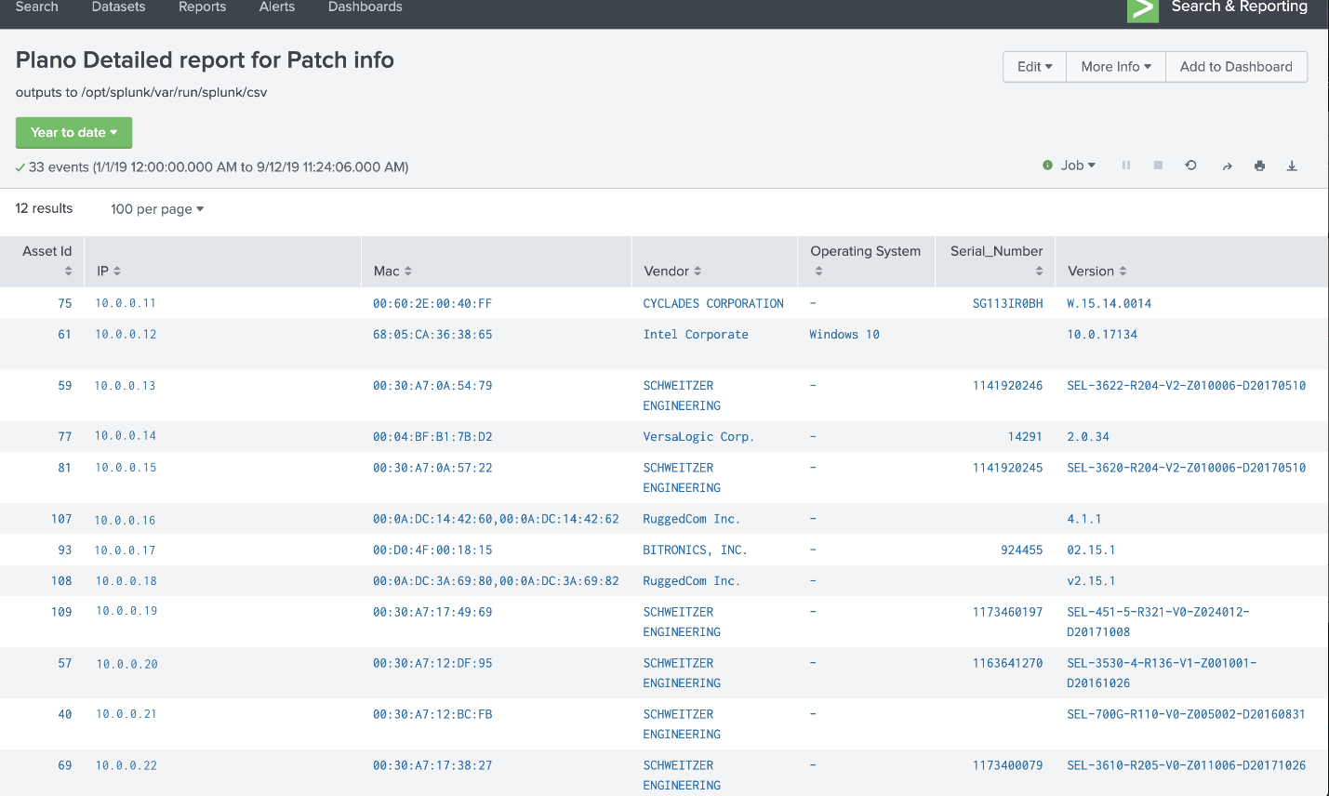Export the search results
1329x796 pixels.
point(1292,165)
